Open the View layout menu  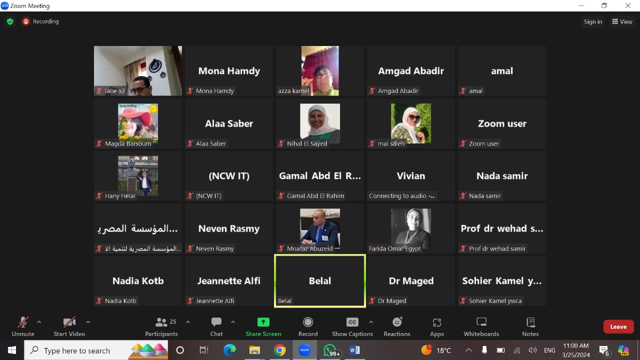[x=622, y=21]
